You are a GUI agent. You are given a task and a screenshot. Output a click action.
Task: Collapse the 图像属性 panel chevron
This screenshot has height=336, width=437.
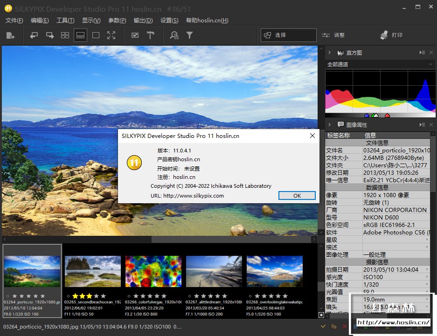point(329,125)
